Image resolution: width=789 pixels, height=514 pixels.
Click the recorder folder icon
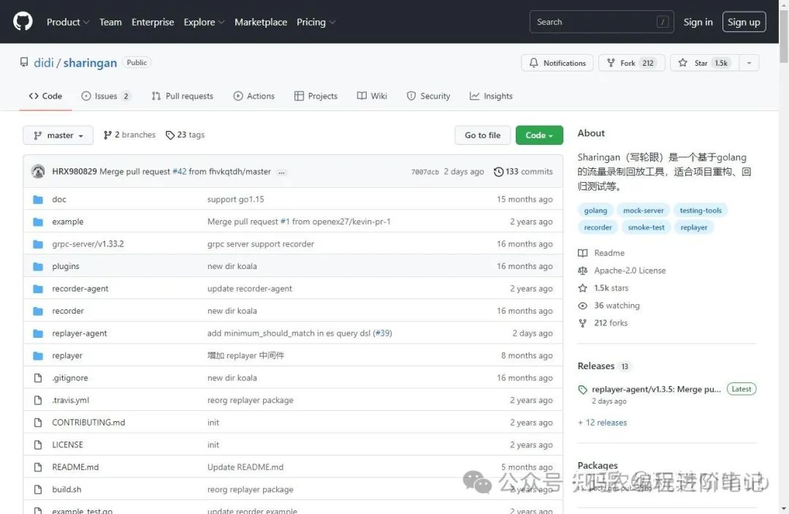tap(38, 311)
